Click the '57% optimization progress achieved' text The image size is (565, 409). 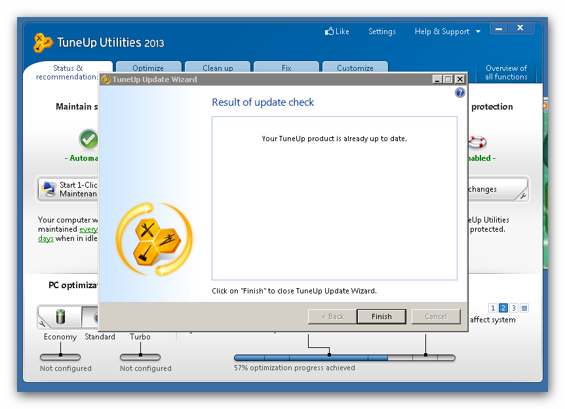click(294, 368)
